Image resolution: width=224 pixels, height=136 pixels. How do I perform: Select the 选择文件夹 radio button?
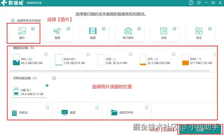tap(147, 107)
